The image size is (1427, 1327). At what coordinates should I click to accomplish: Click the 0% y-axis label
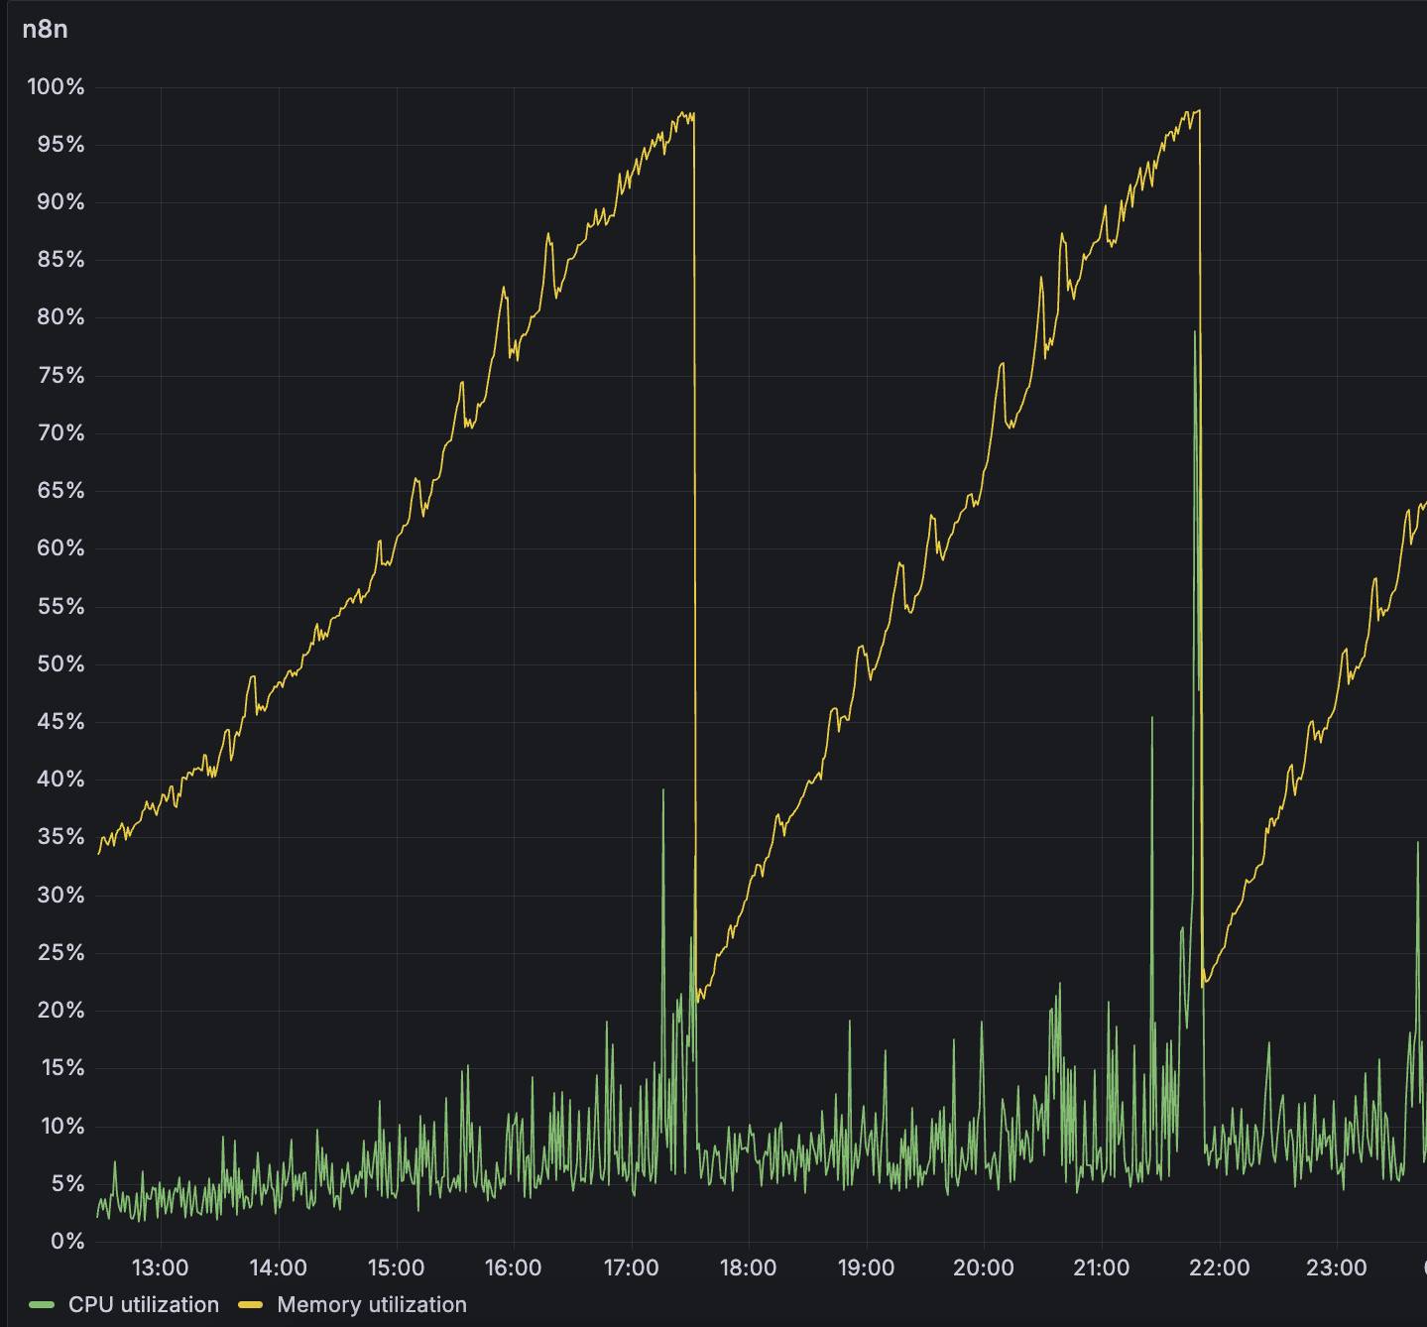point(67,1241)
